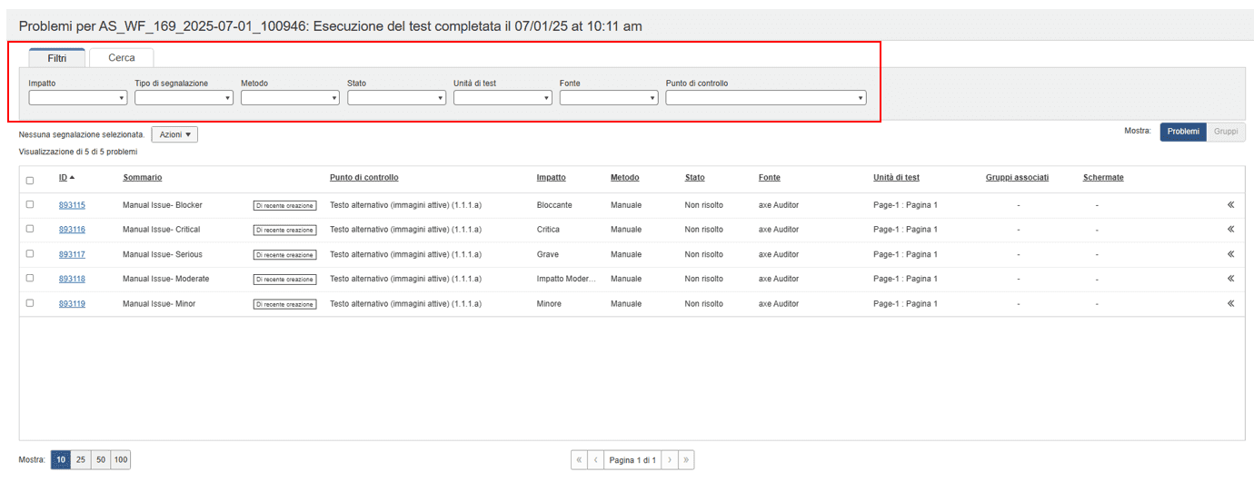Viewport: 1254px width, 482px height.
Task: Toggle the select-all checkbox in table header
Action: click(x=30, y=180)
